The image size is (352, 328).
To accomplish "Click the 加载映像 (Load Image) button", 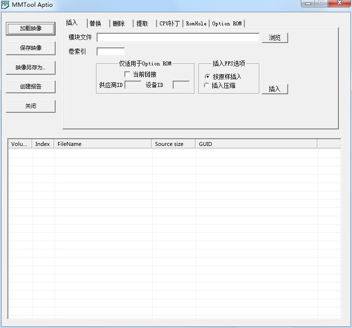I will 31,28.
